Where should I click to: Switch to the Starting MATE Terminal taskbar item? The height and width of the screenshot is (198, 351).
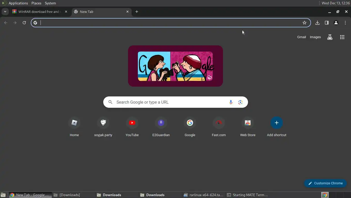pyautogui.click(x=247, y=195)
